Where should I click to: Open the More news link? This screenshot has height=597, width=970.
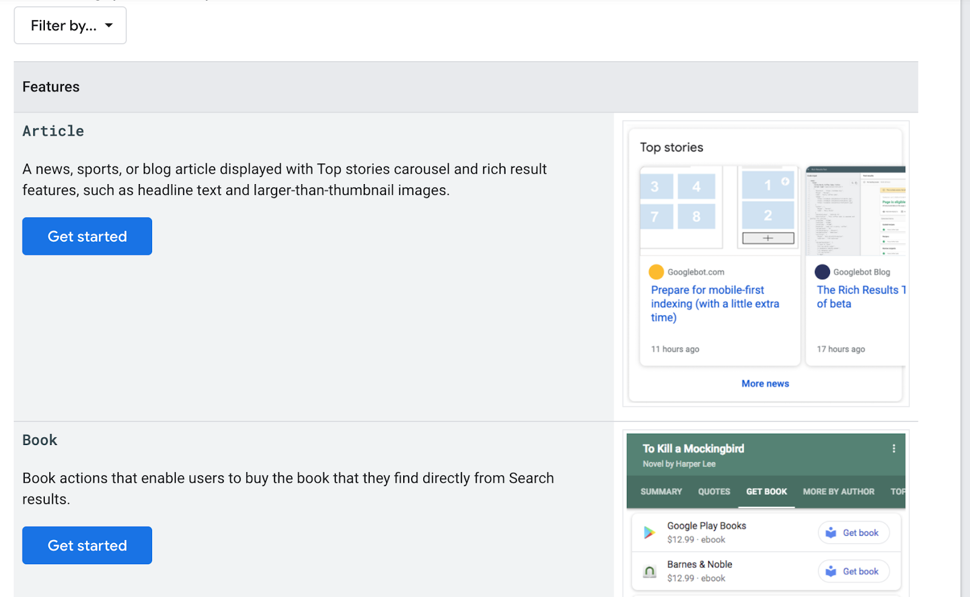(765, 383)
